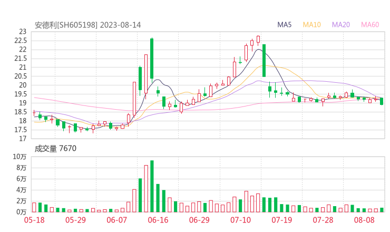The image size is (390, 232).
Task: Click the last green candlestick on the chart
Action: click(382, 101)
